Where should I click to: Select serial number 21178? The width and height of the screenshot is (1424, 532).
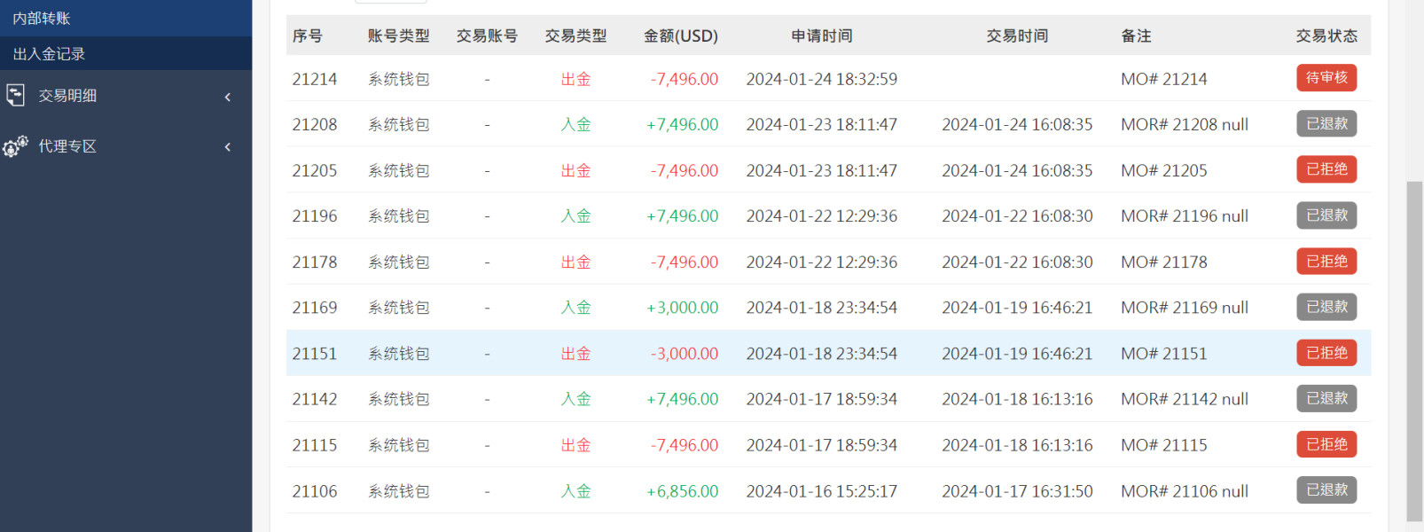[x=315, y=262]
